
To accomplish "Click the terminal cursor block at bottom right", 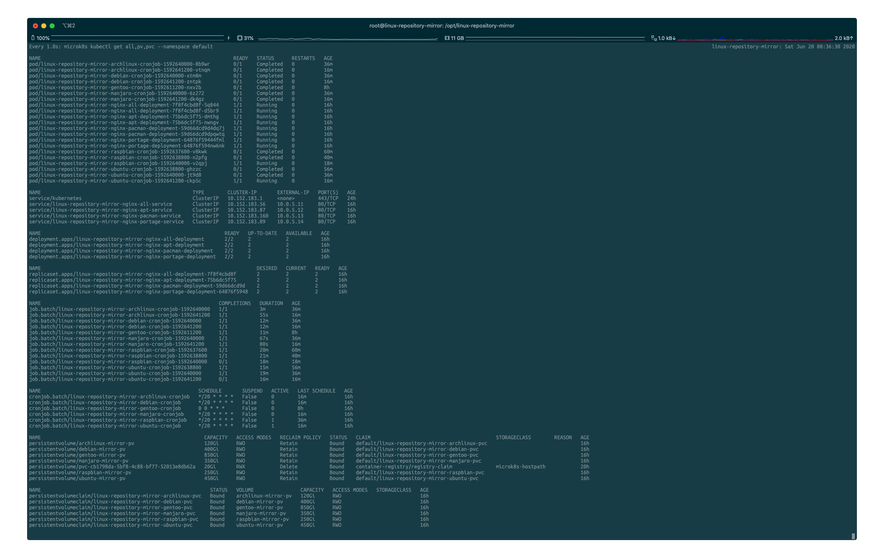I will point(853,536).
